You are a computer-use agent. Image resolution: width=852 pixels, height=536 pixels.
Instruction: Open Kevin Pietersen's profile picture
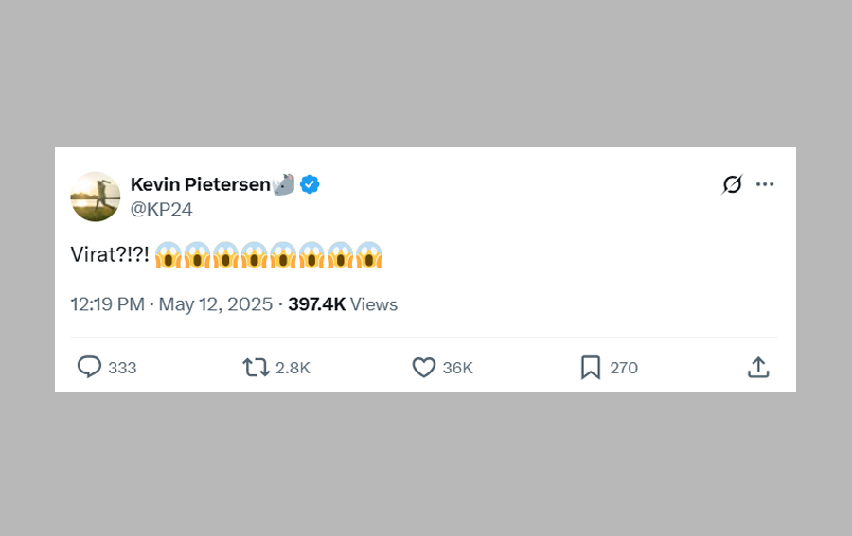click(96, 197)
